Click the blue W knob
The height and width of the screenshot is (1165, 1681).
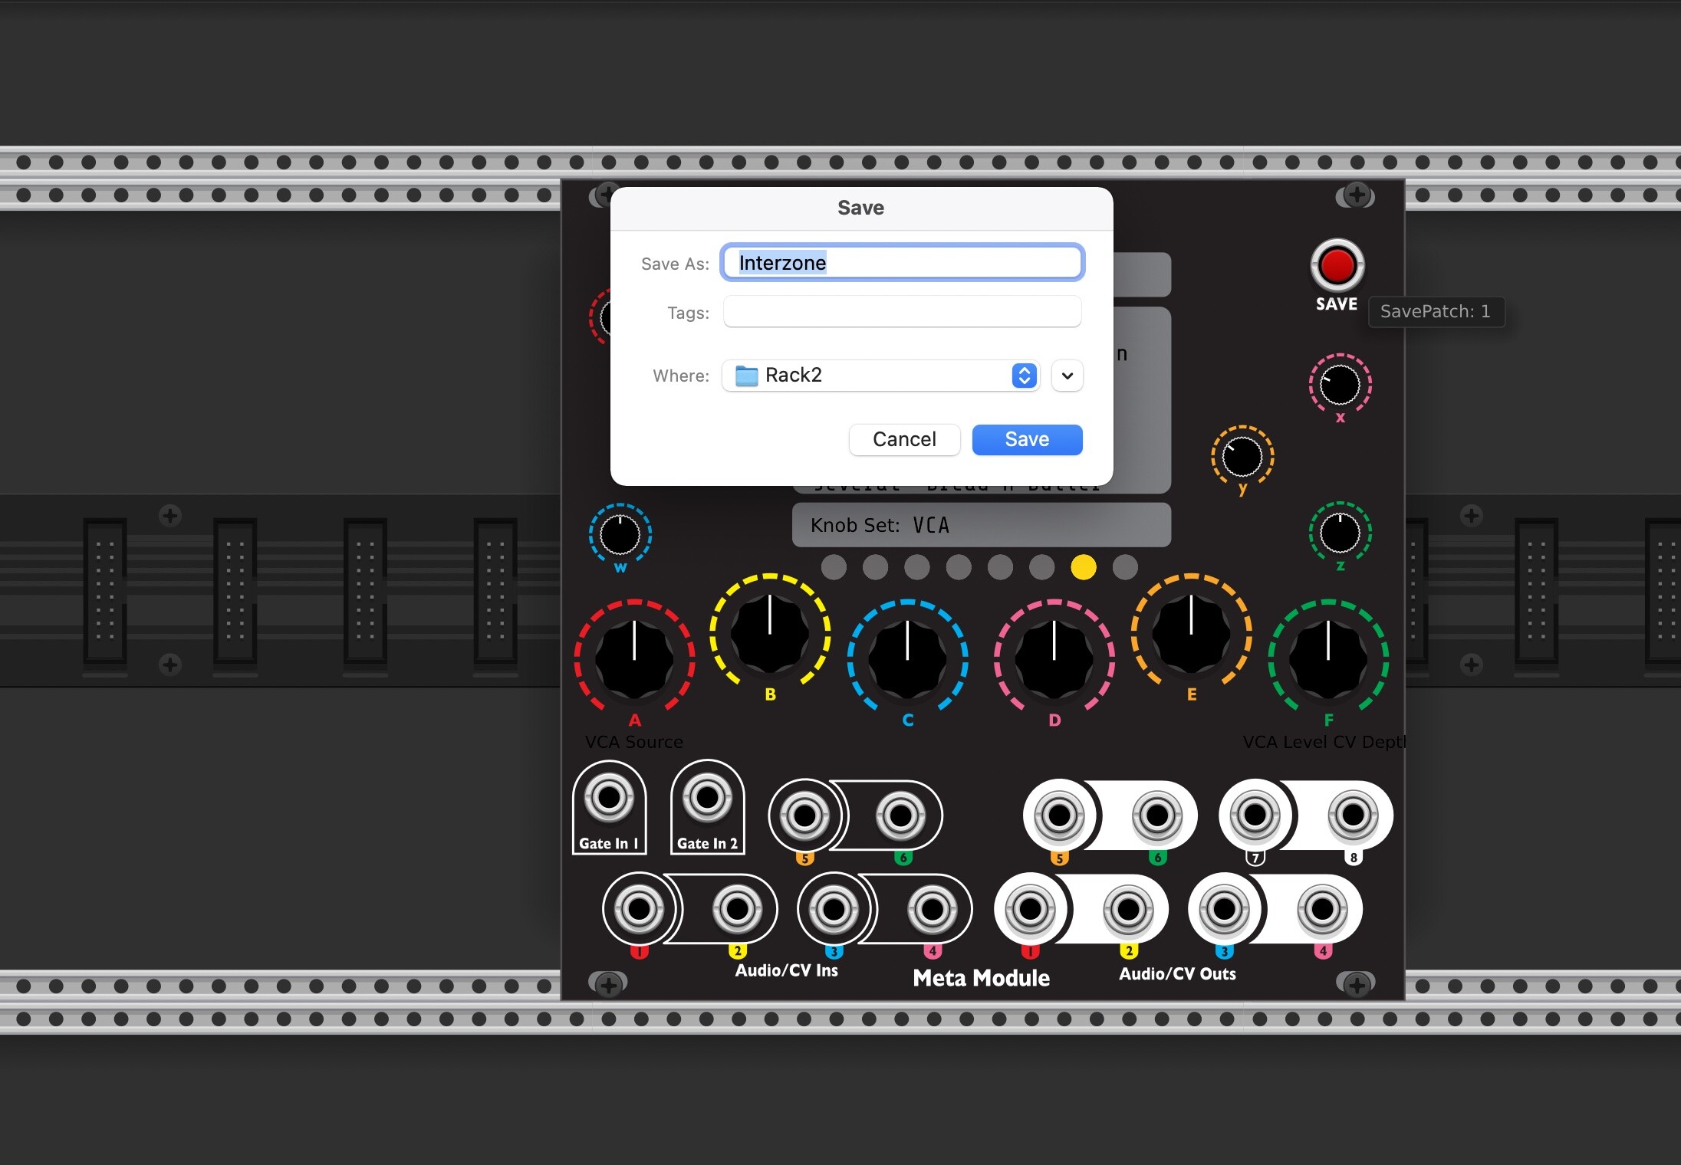pyautogui.click(x=620, y=534)
